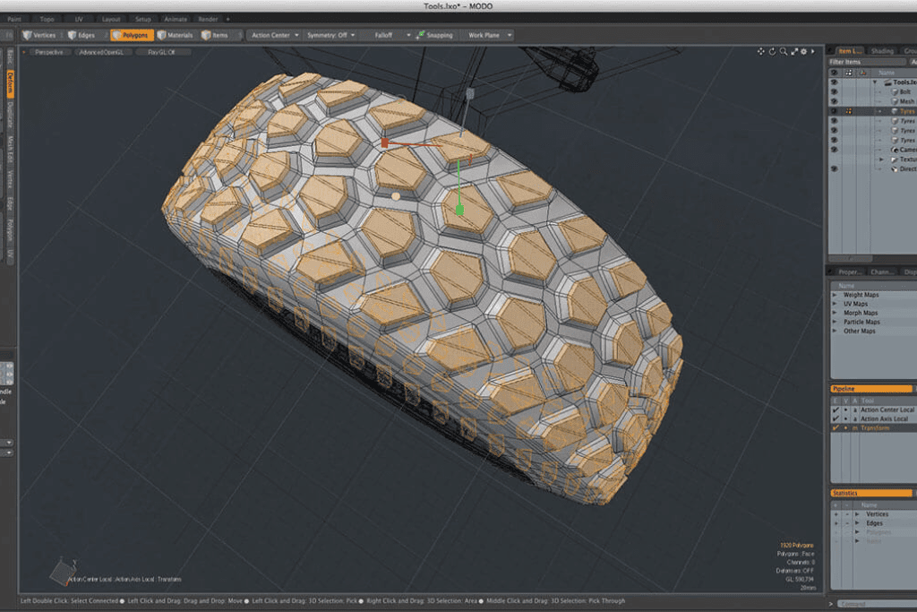
Task: Click the viewport rotate icon
Action: coord(772,51)
